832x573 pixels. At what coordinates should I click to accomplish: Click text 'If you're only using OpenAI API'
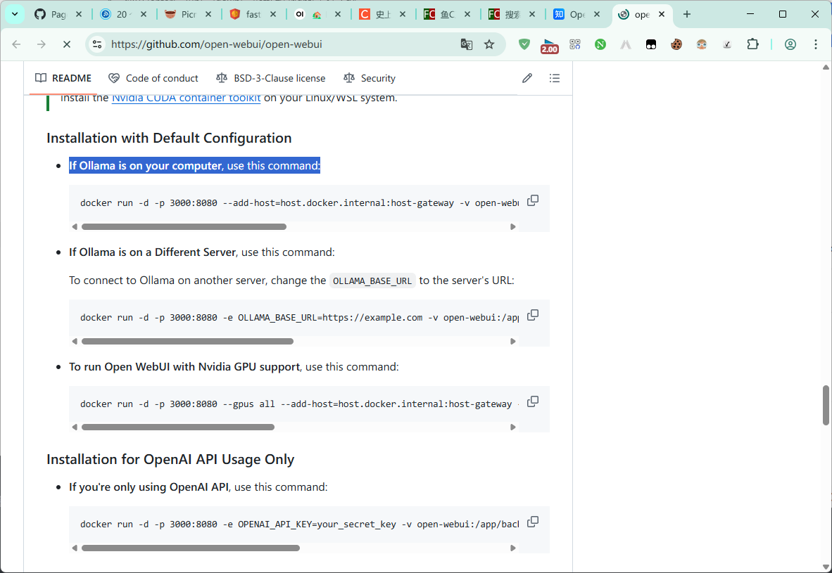click(x=149, y=487)
